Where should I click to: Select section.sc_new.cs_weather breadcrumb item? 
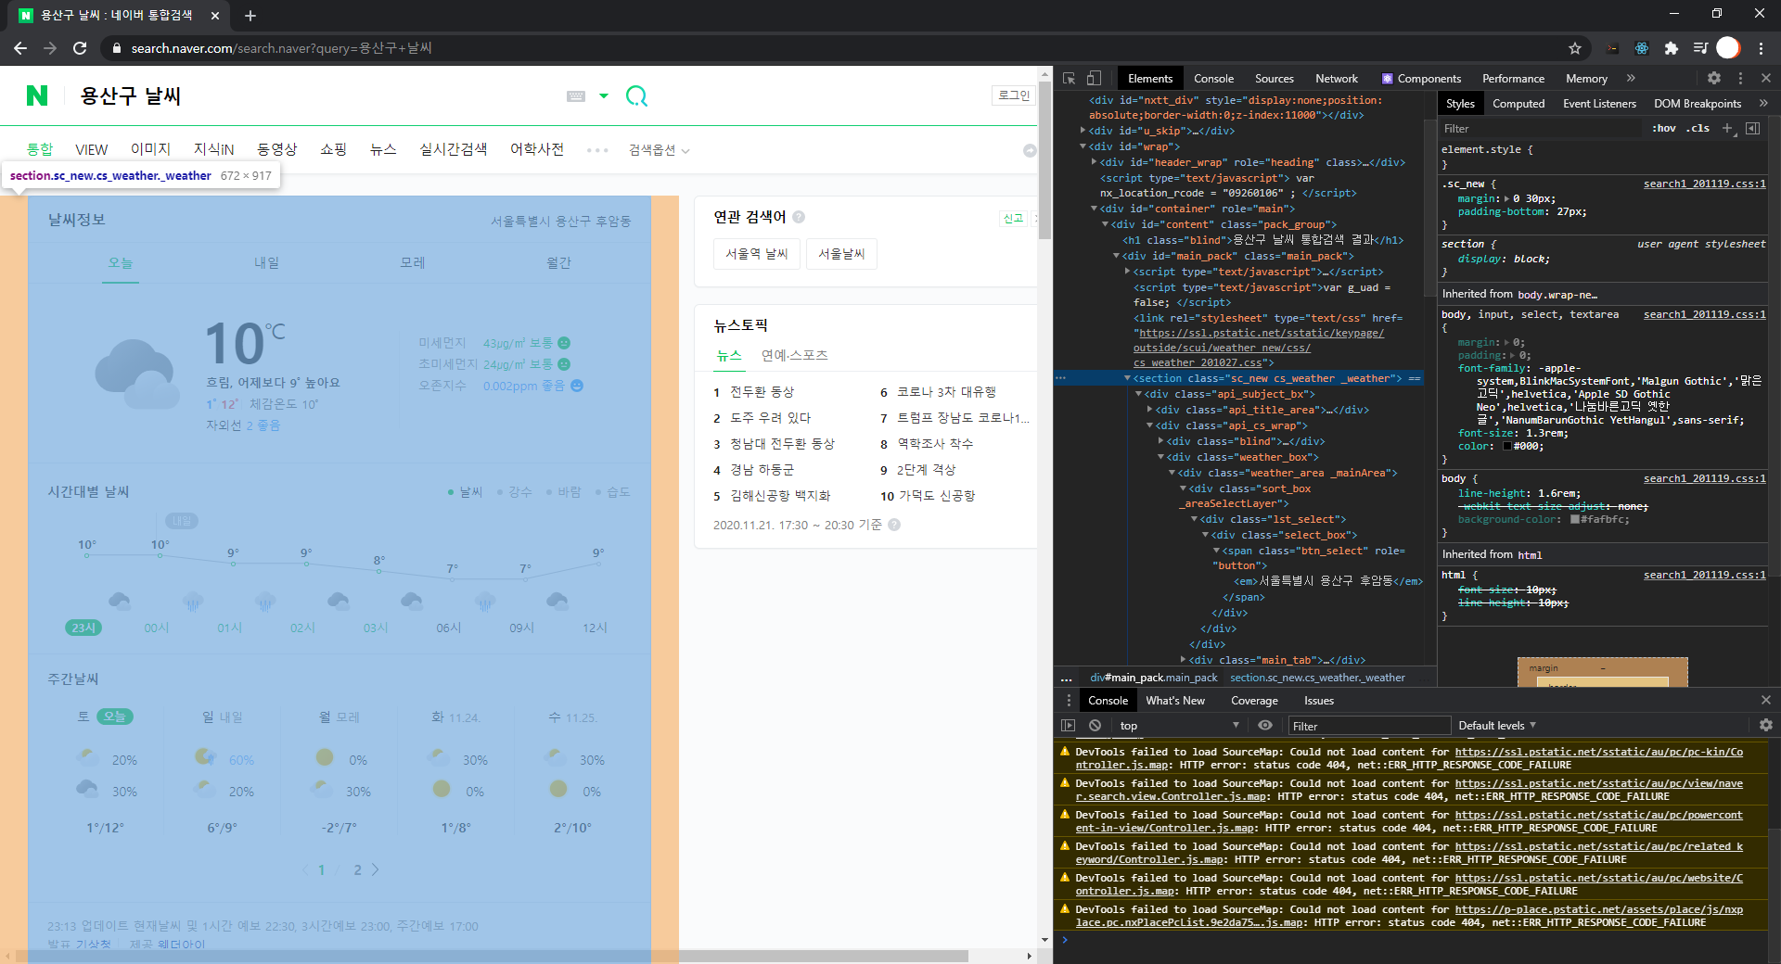click(x=1317, y=678)
